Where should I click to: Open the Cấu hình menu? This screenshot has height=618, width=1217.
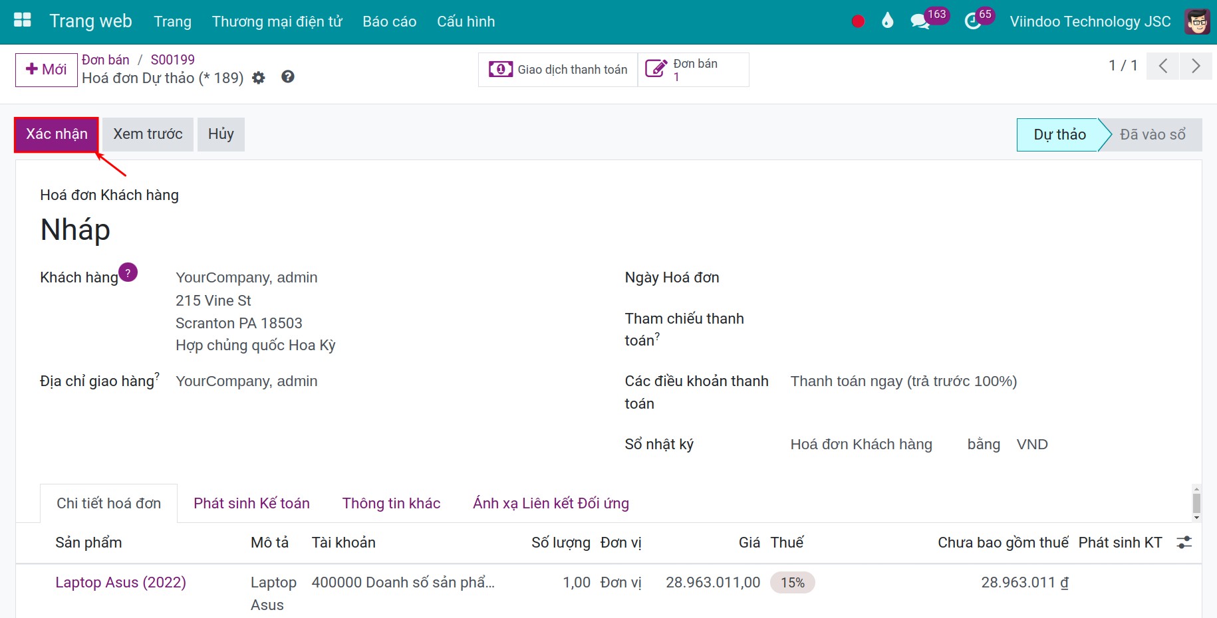(466, 21)
